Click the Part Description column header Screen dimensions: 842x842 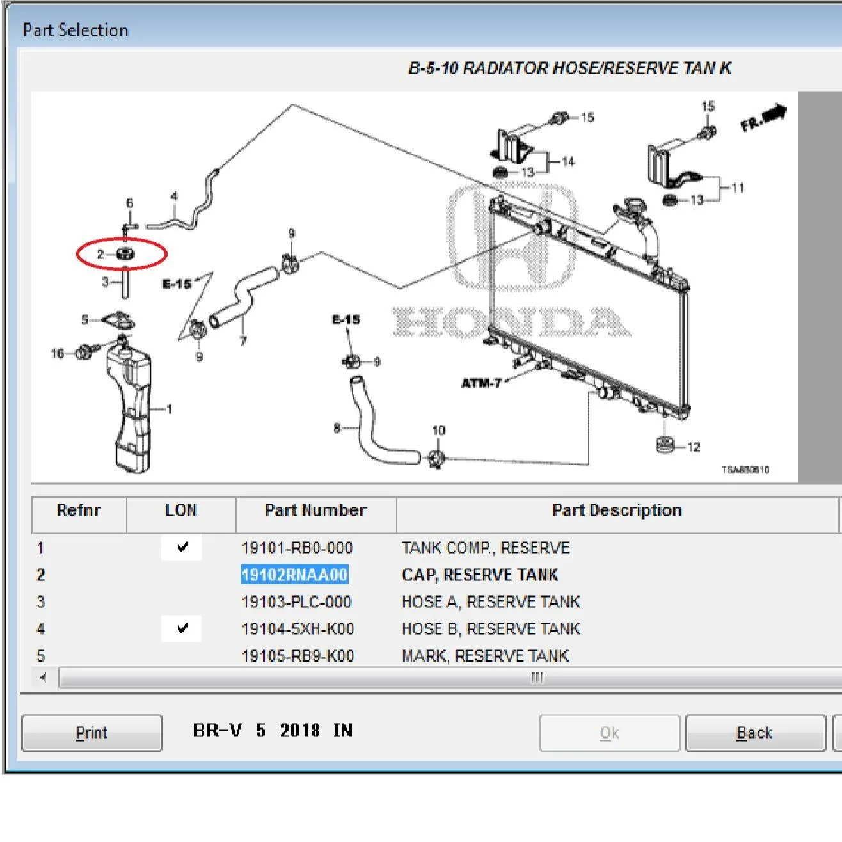point(617,514)
